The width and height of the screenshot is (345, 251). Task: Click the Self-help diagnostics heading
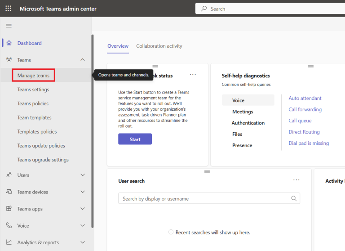(246, 76)
